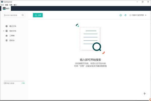The image size is (151, 101).
Task: Open help with the question mark icon
Action: point(144,94)
